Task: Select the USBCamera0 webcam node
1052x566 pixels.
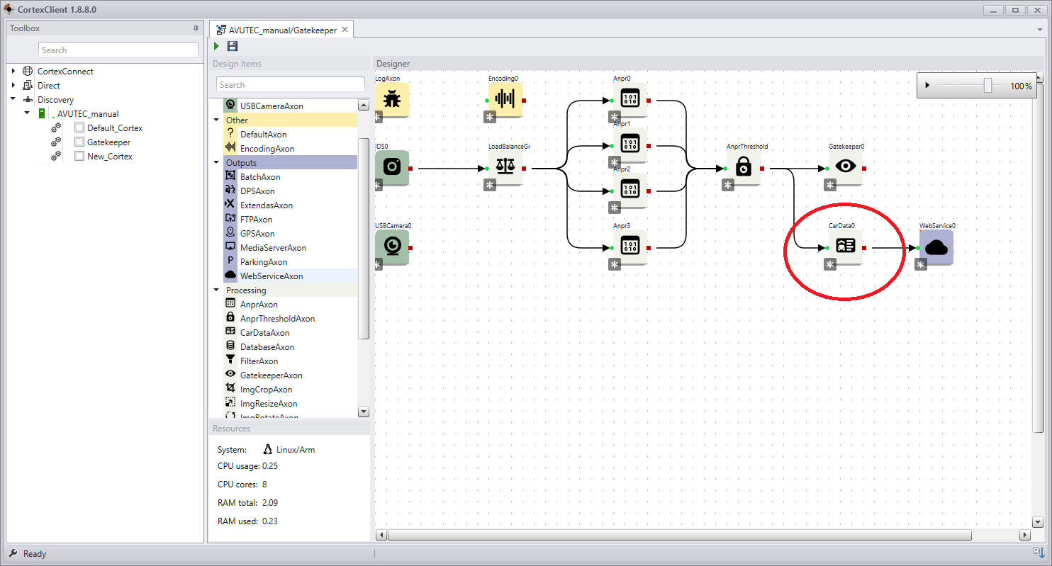Action: pyautogui.click(x=392, y=247)
